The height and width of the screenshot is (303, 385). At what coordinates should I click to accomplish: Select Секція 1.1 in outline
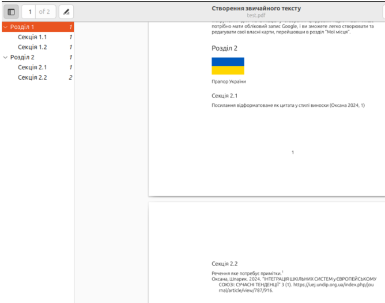click(x=32, y=37)
